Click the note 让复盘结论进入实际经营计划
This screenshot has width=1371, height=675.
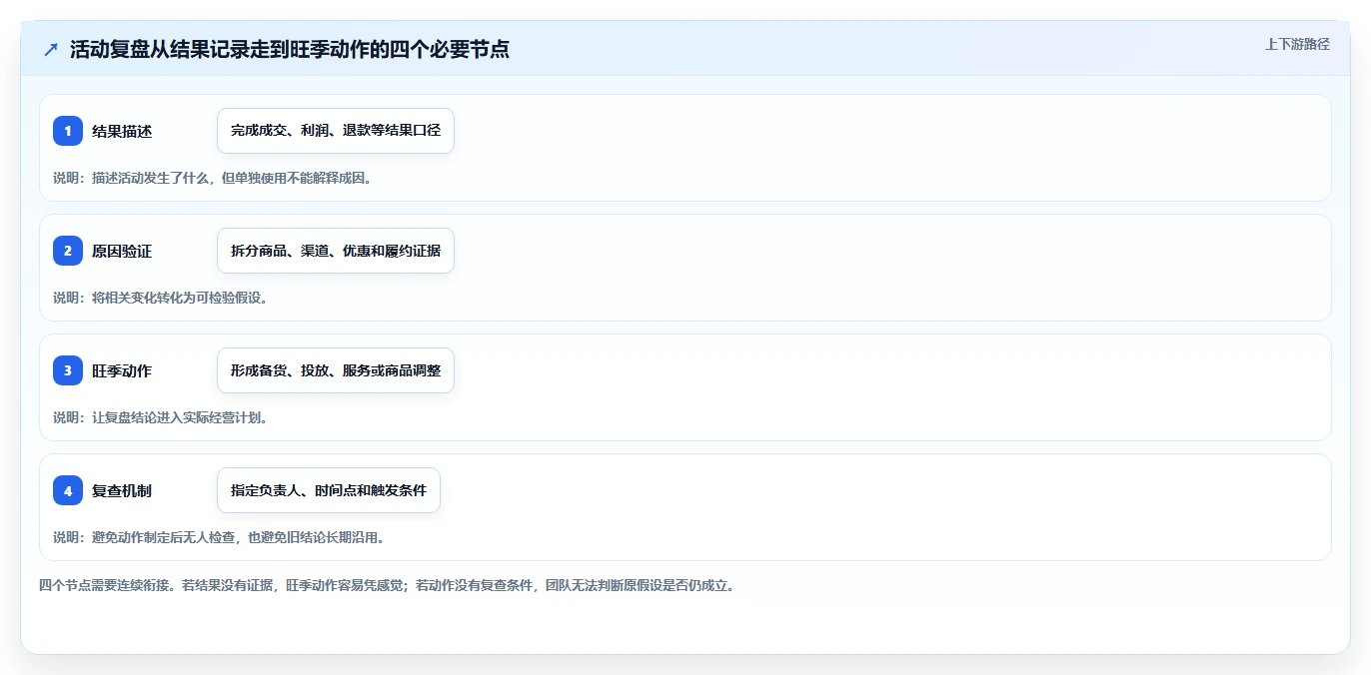point(161,417)
